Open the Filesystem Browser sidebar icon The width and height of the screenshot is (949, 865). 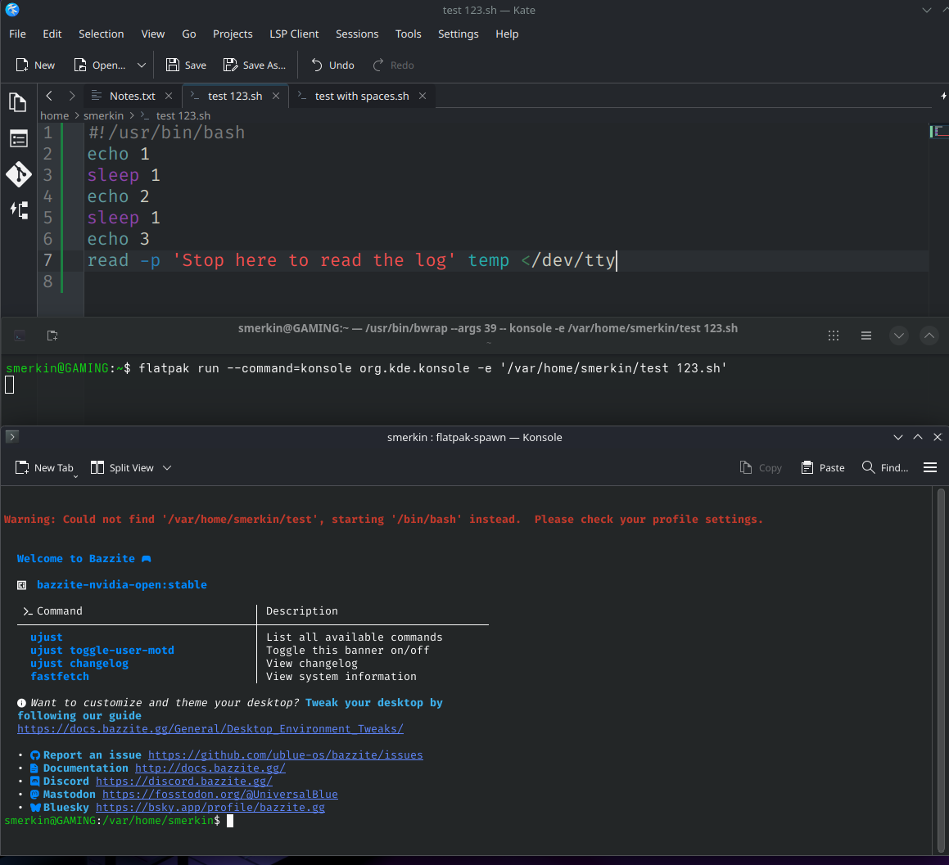click(x=18, y=138)
